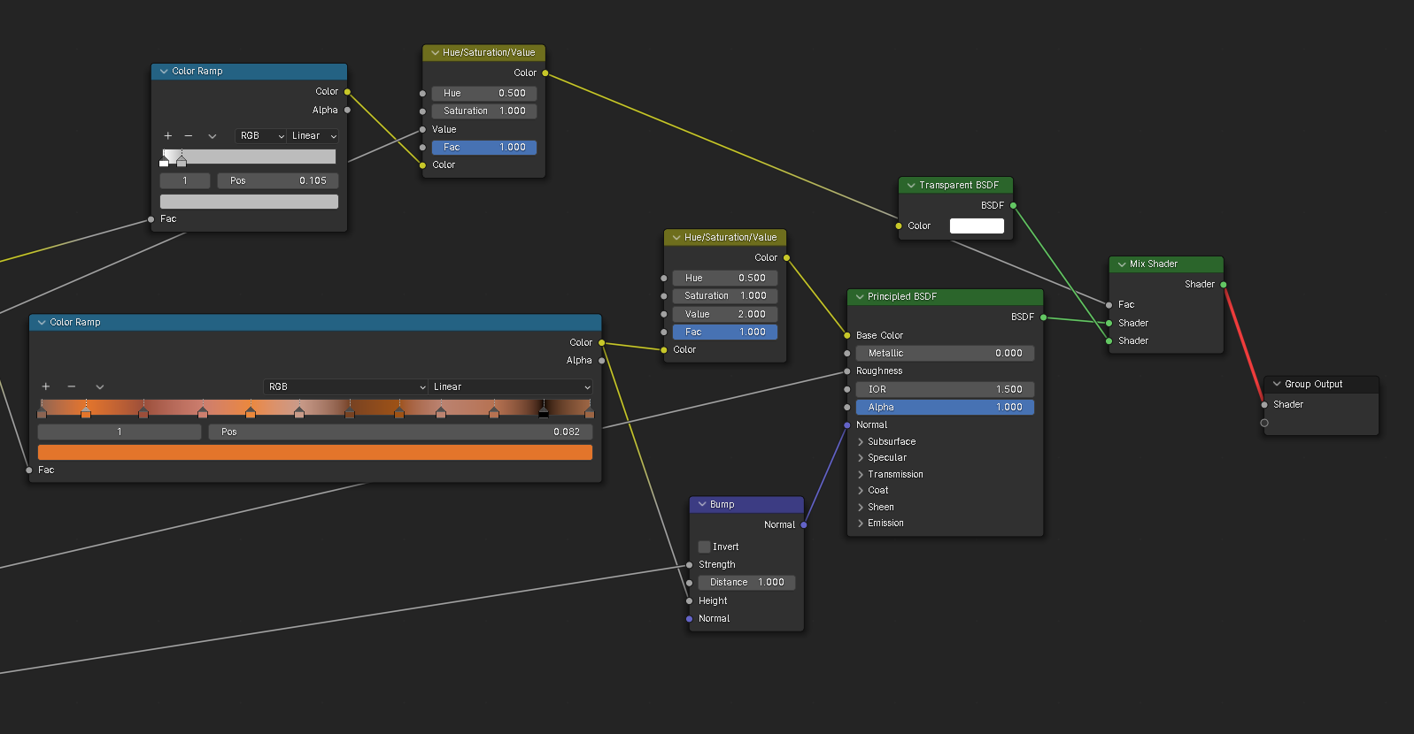Collapse the Principled BSDF node
The height and width of the screenshot is (734, 1414).
click(860, 297)
